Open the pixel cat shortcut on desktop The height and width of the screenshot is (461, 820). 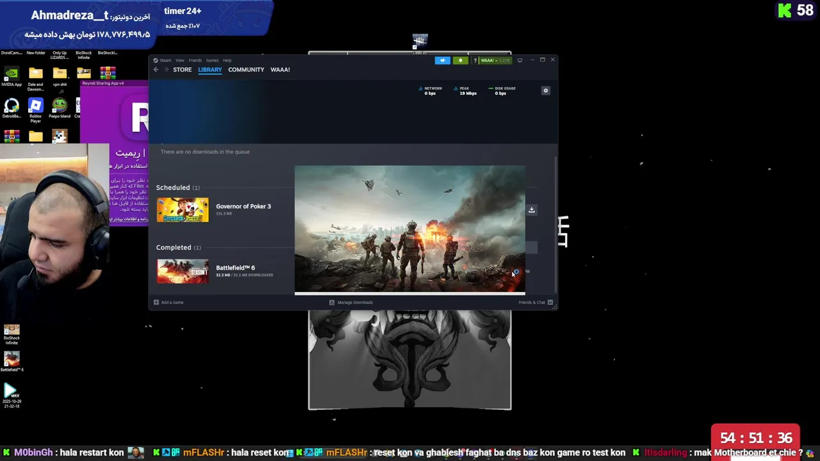pyautogui.click(x=60, y=136)
